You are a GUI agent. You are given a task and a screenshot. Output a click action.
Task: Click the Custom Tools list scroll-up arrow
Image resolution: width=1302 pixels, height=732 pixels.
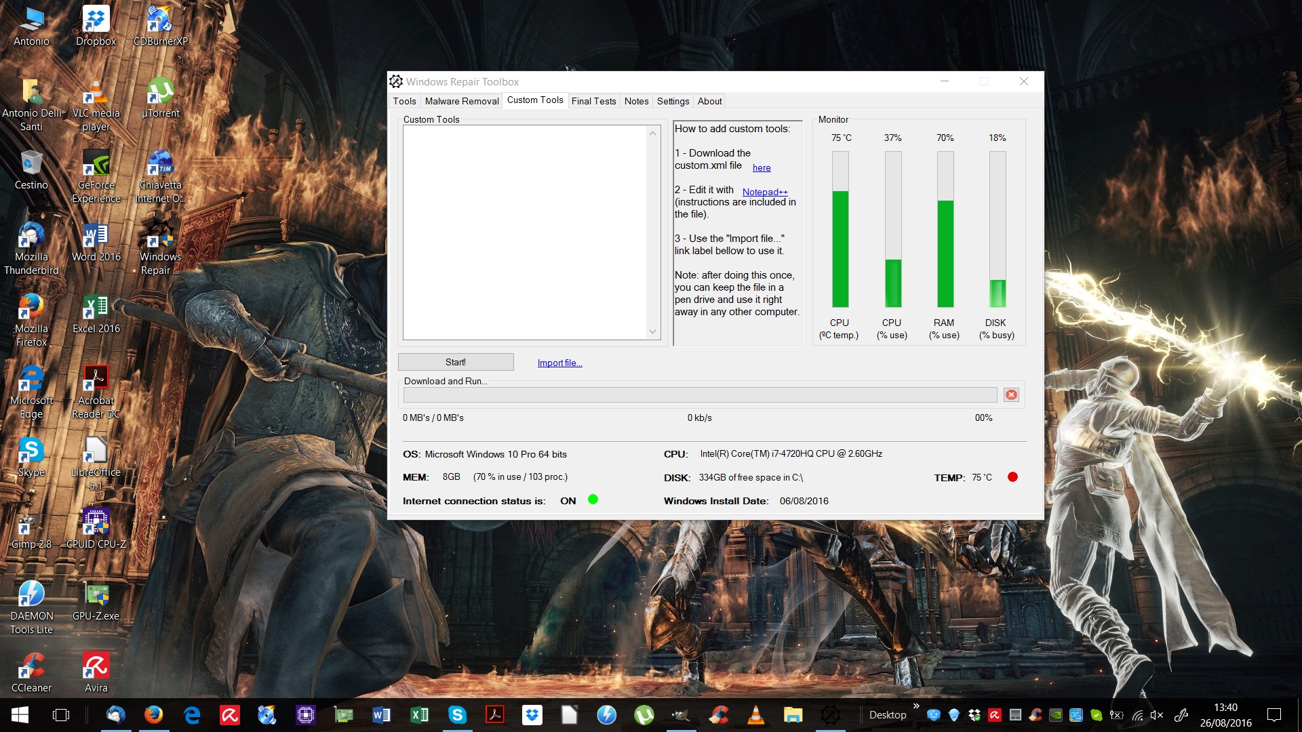[652, 133]
